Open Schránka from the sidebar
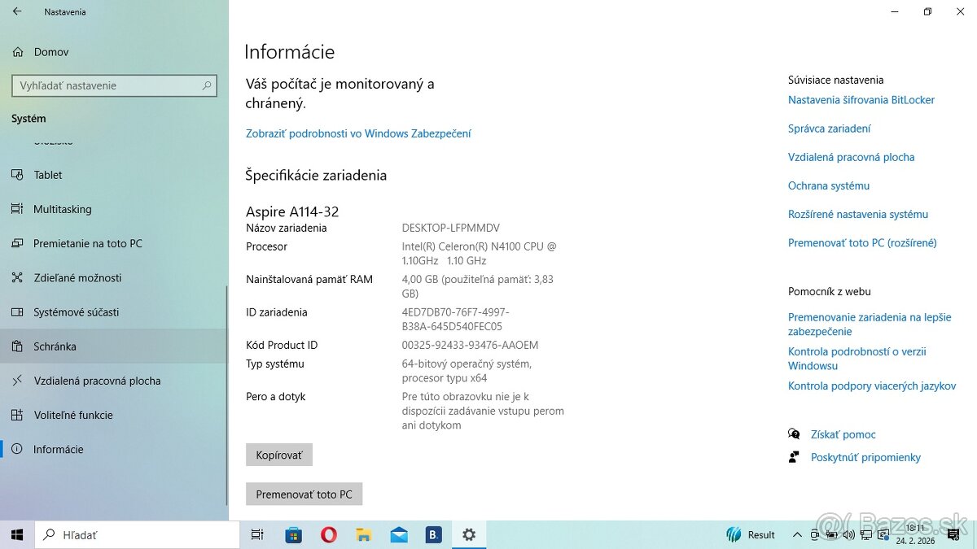Viewport: 977px width, 549px height. click(x=55, y=346)
